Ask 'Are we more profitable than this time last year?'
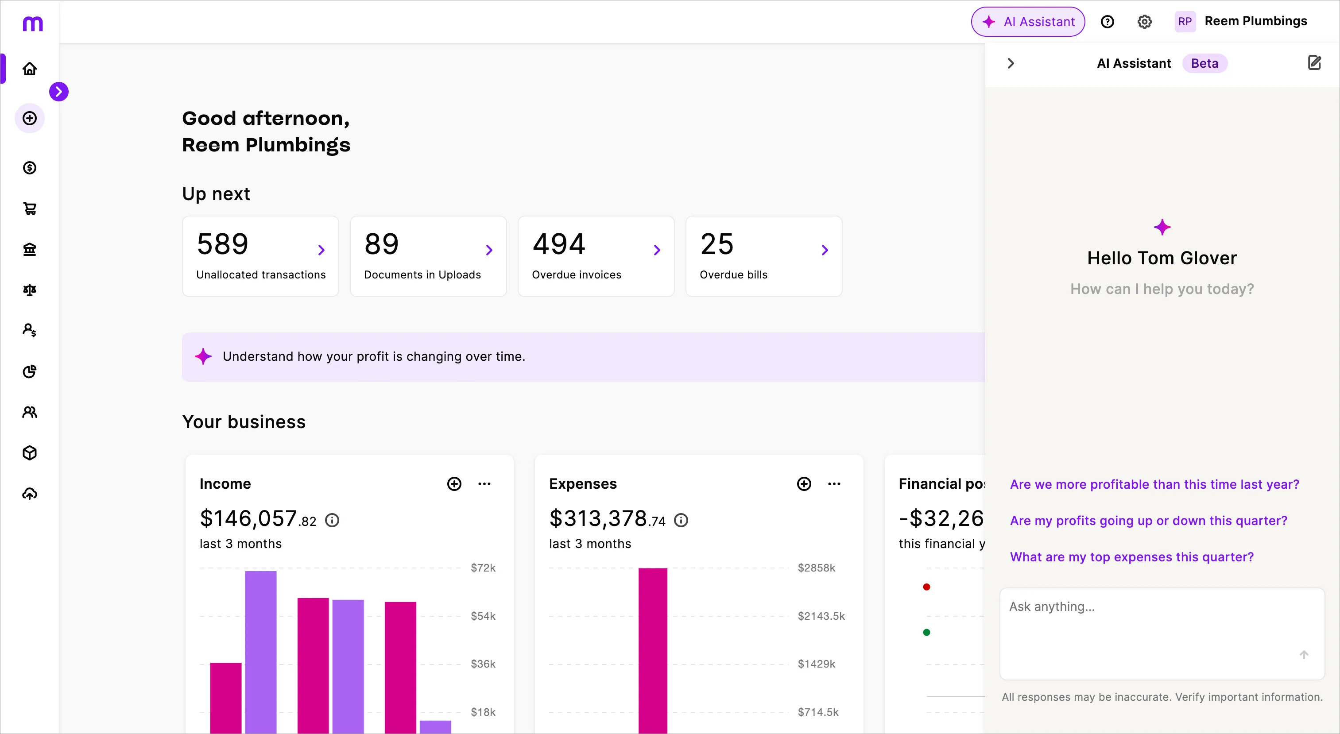Viewport: 1340px width, 734px height. 1154,484
